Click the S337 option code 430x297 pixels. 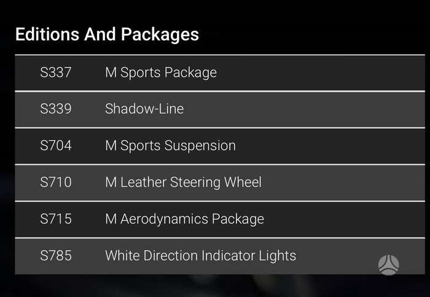(56, 73)
